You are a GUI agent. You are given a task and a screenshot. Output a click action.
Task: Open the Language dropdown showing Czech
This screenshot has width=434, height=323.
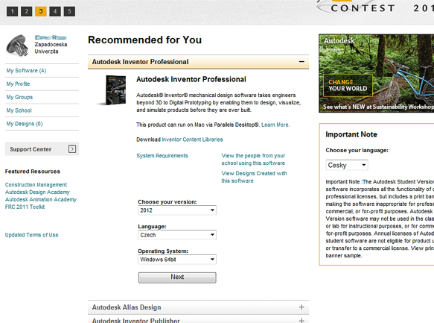(177, 235)
